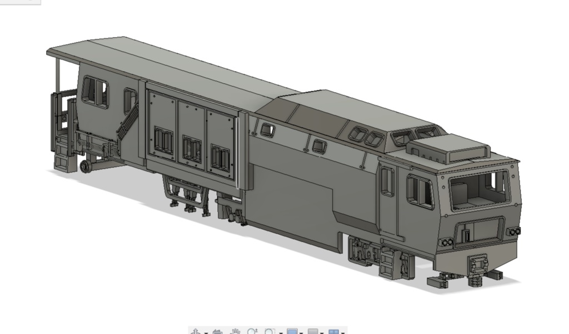569x334 pixels.
Task: Click the Zoom Window / Fit tool
Action: 269,331
